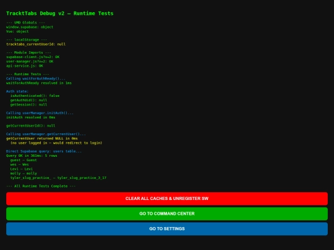Click 'Calling userManager.getCurrentUser()...' line
The width and height of the screenshot is (334, 250).
tap(46, 134)
